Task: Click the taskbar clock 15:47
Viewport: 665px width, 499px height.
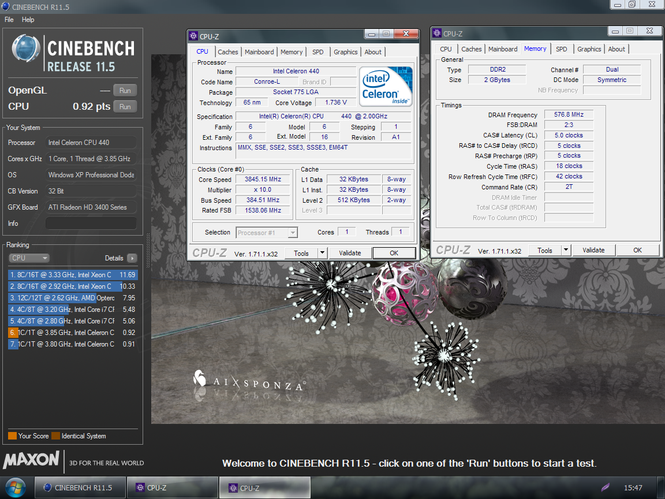Action: (x=633, y=487)
